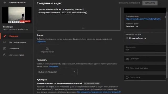Click the Открытый доступ label
The width and height of the screenshot is (168, 94).
click(138, 38)
